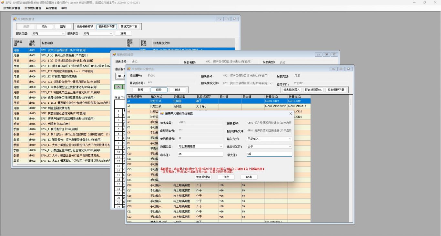
Task: Click the 单元格编号 column header
Action: click(x=138, y=96)
